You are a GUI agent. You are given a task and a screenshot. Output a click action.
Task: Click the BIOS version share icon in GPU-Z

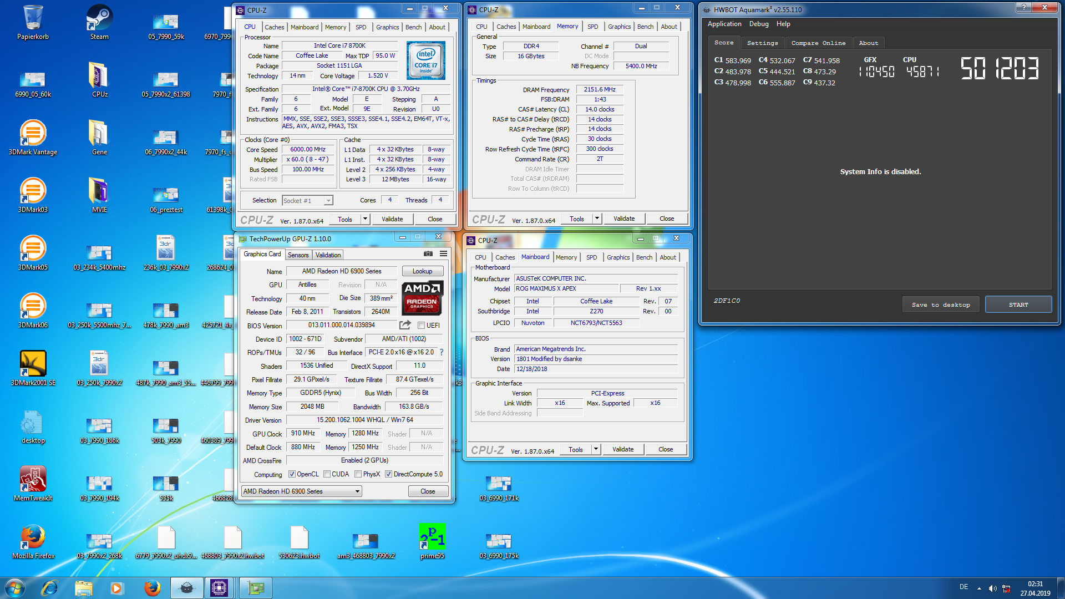[x=405, y=325]
